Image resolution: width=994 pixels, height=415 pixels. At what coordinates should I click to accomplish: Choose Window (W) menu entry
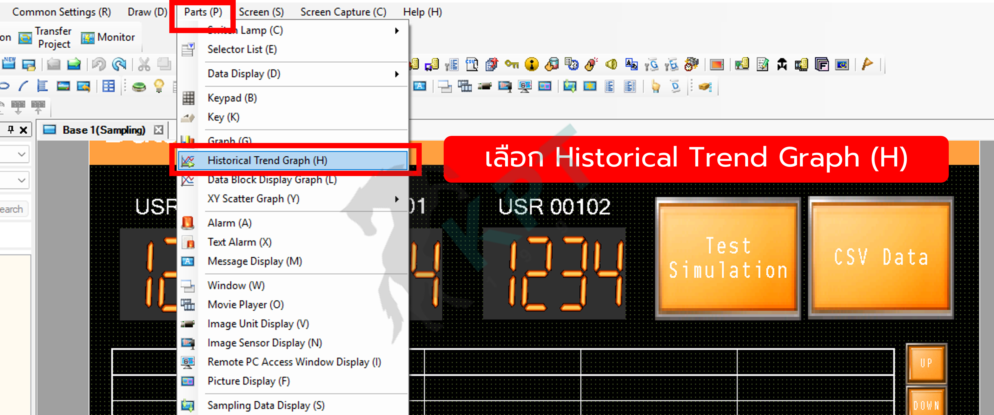point(293,285)
